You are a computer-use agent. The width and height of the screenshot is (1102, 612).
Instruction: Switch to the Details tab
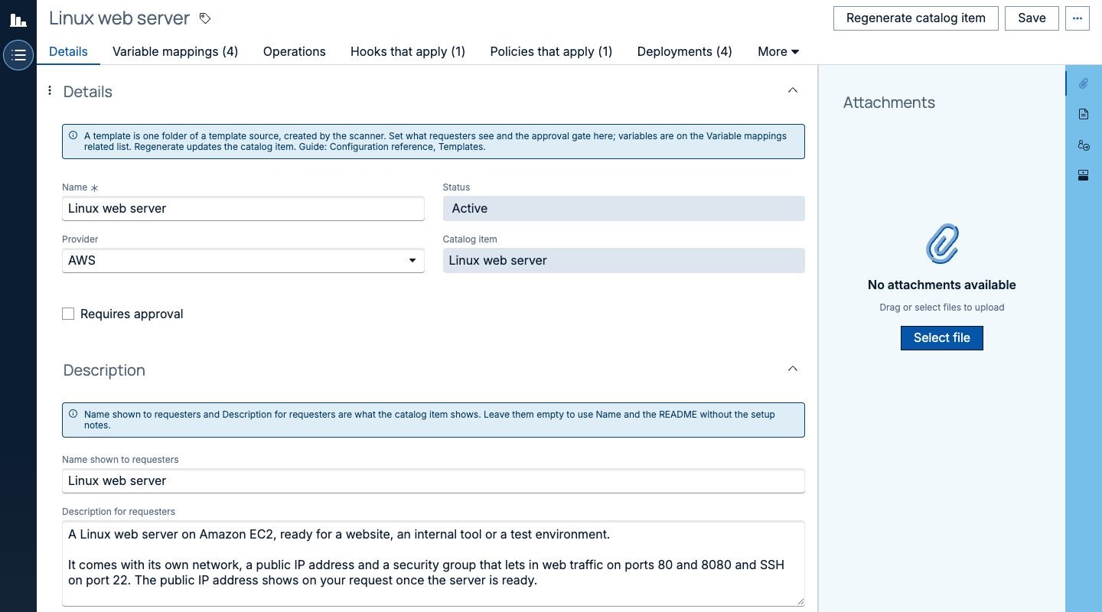click(68, 51)
